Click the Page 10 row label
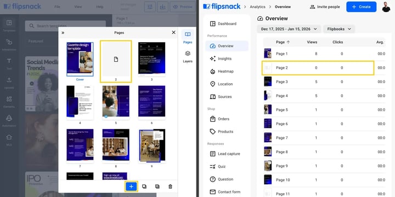The height and width of the screenshot is (197, 395). tap(283, 180)
